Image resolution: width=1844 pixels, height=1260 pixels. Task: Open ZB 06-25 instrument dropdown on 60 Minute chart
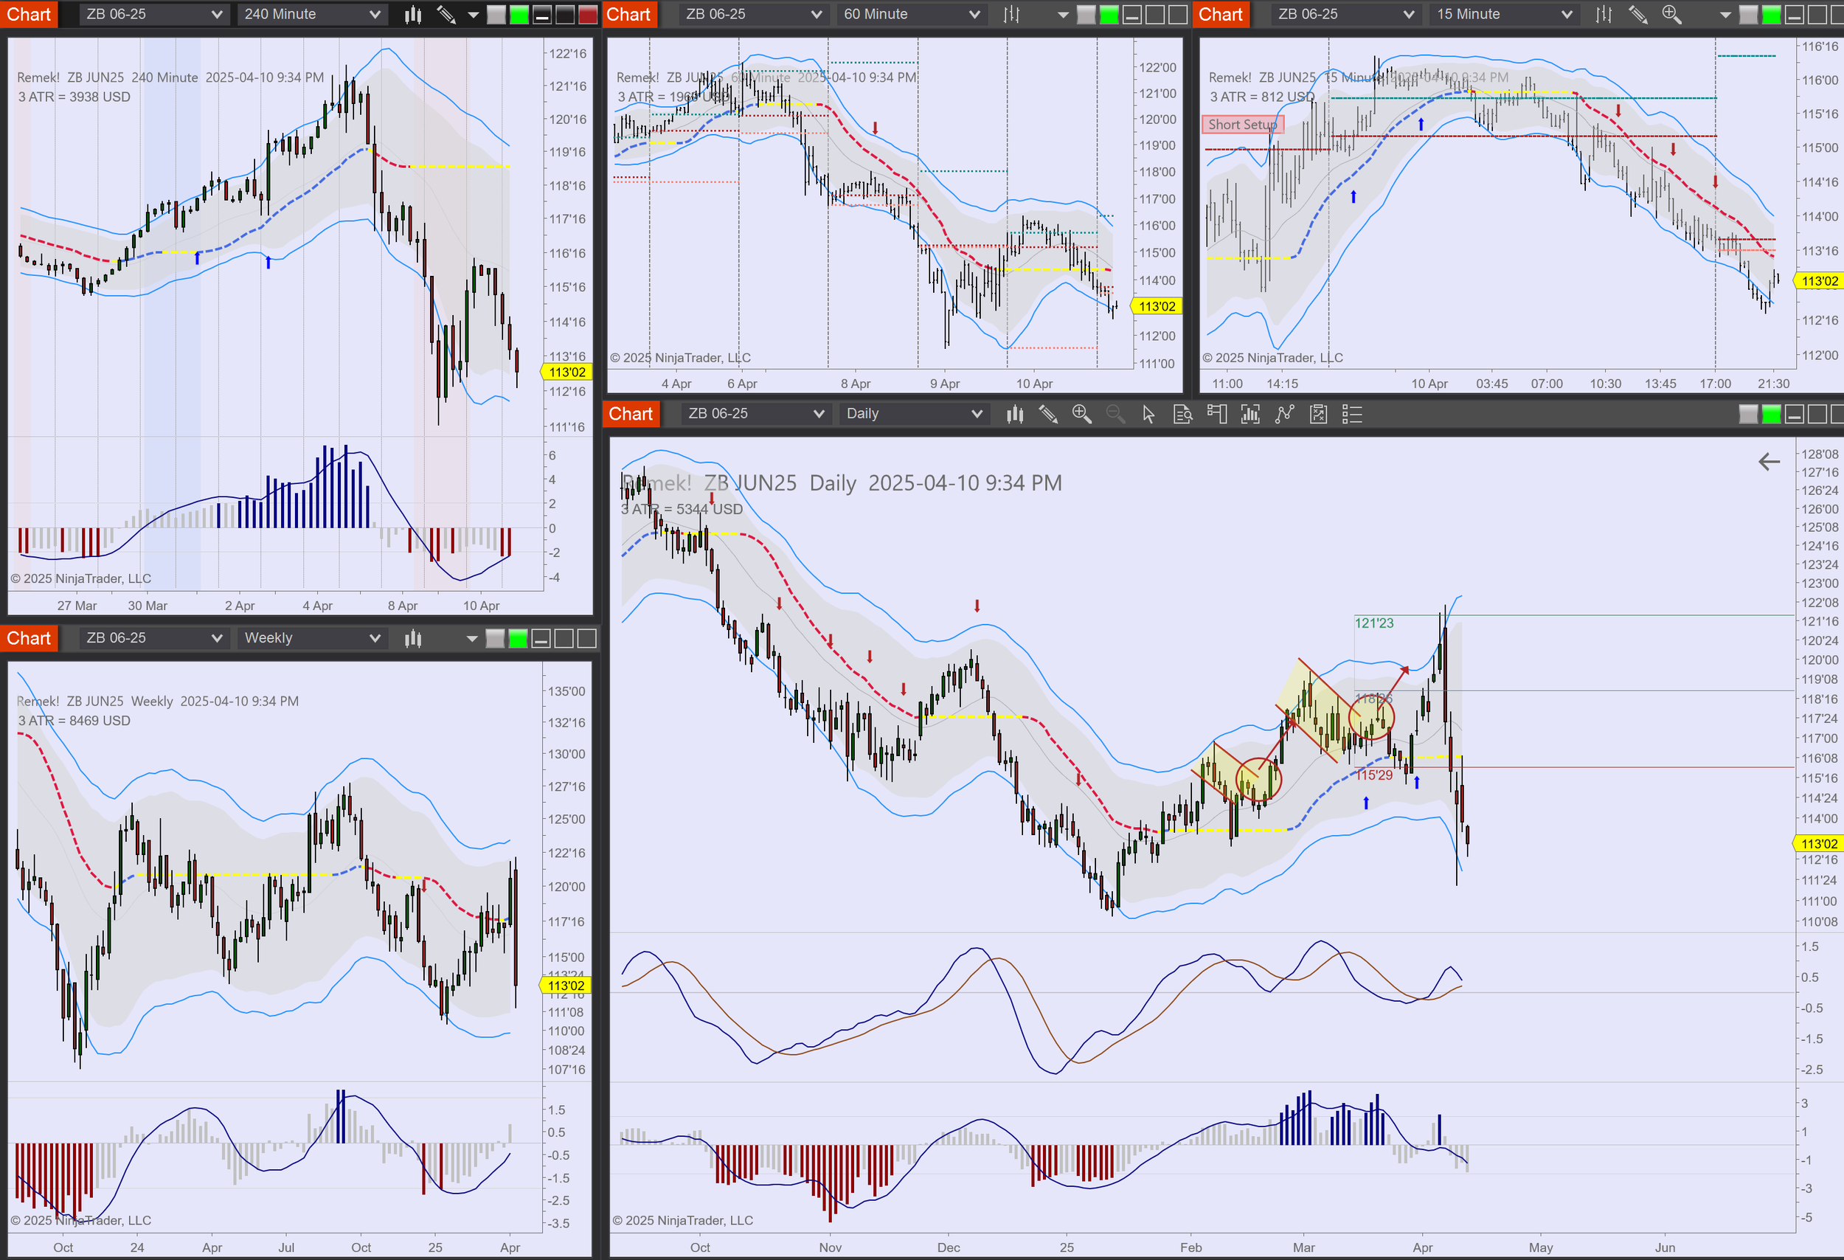click(752, 14)
